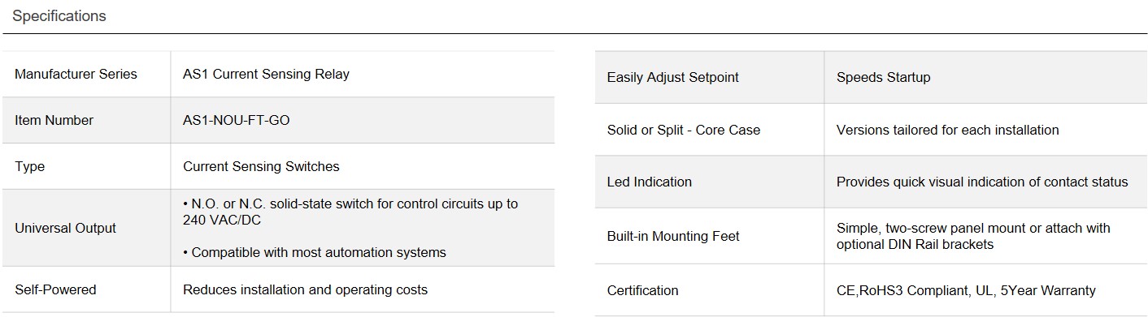Click the Specifications section heading
The image size is (1148, 317).
pos(59,16)
